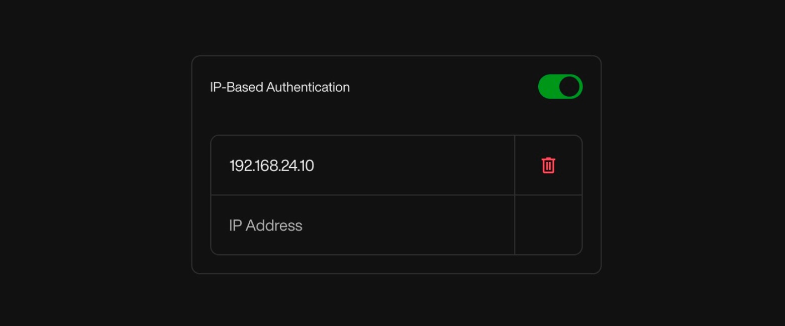Click the delete icon next to 192.168.24.10
The width and height of the screenshot is (785, 326).
coord(548,165)
